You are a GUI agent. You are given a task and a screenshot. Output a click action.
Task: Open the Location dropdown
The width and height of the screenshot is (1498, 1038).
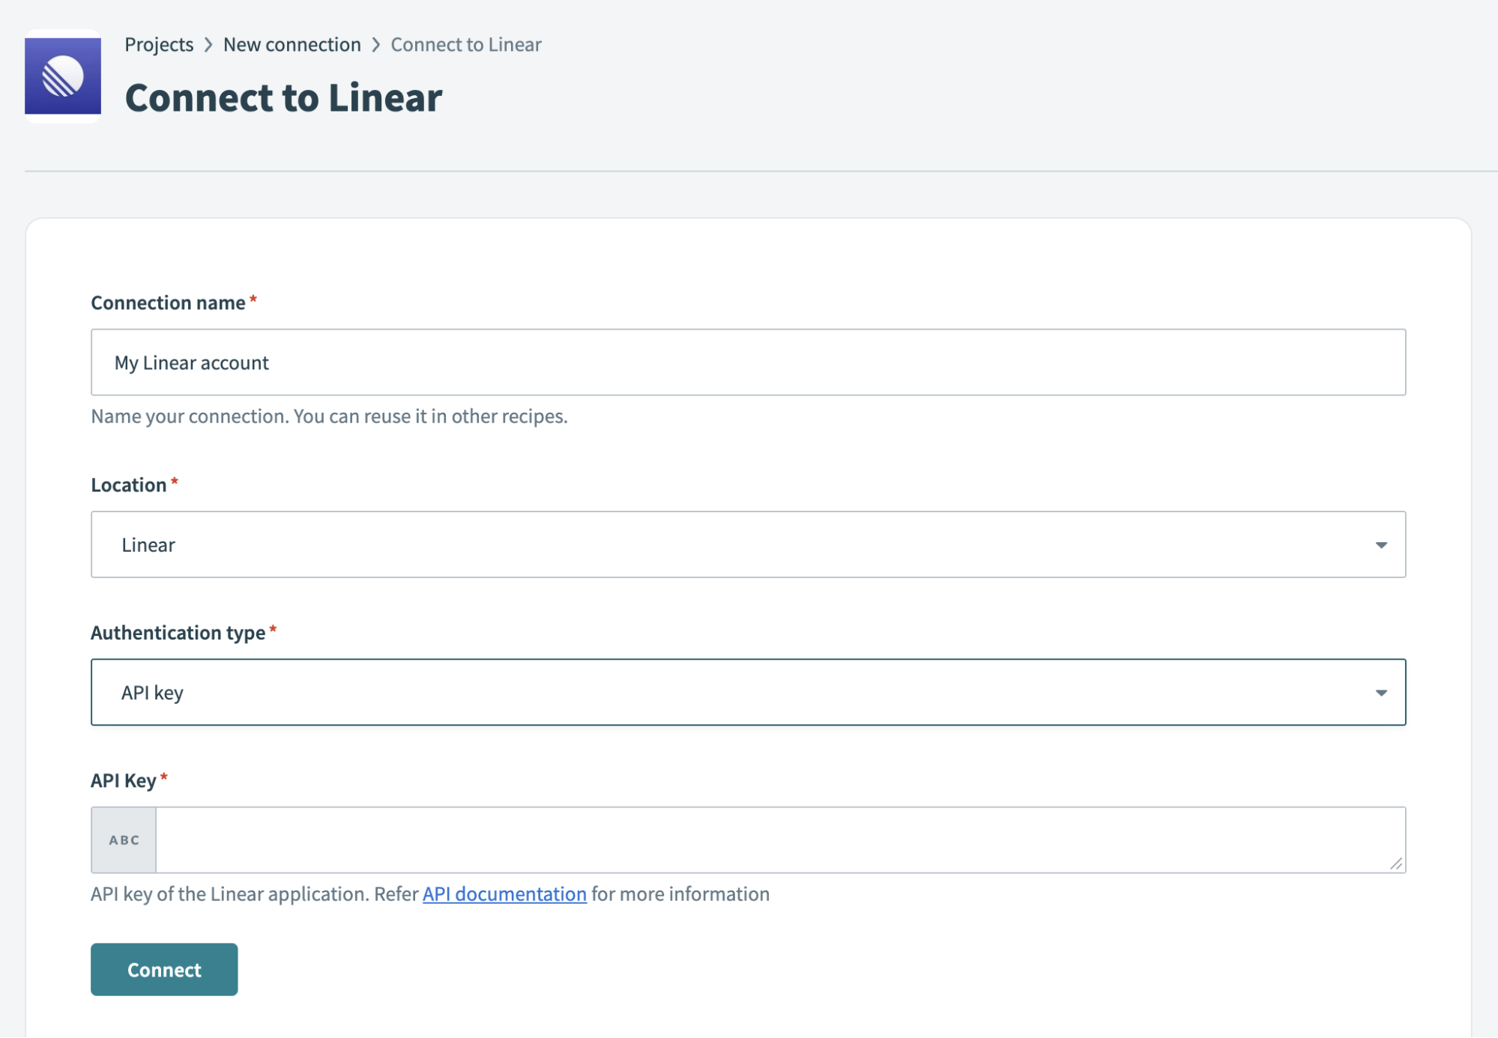[x=748, y=544]
